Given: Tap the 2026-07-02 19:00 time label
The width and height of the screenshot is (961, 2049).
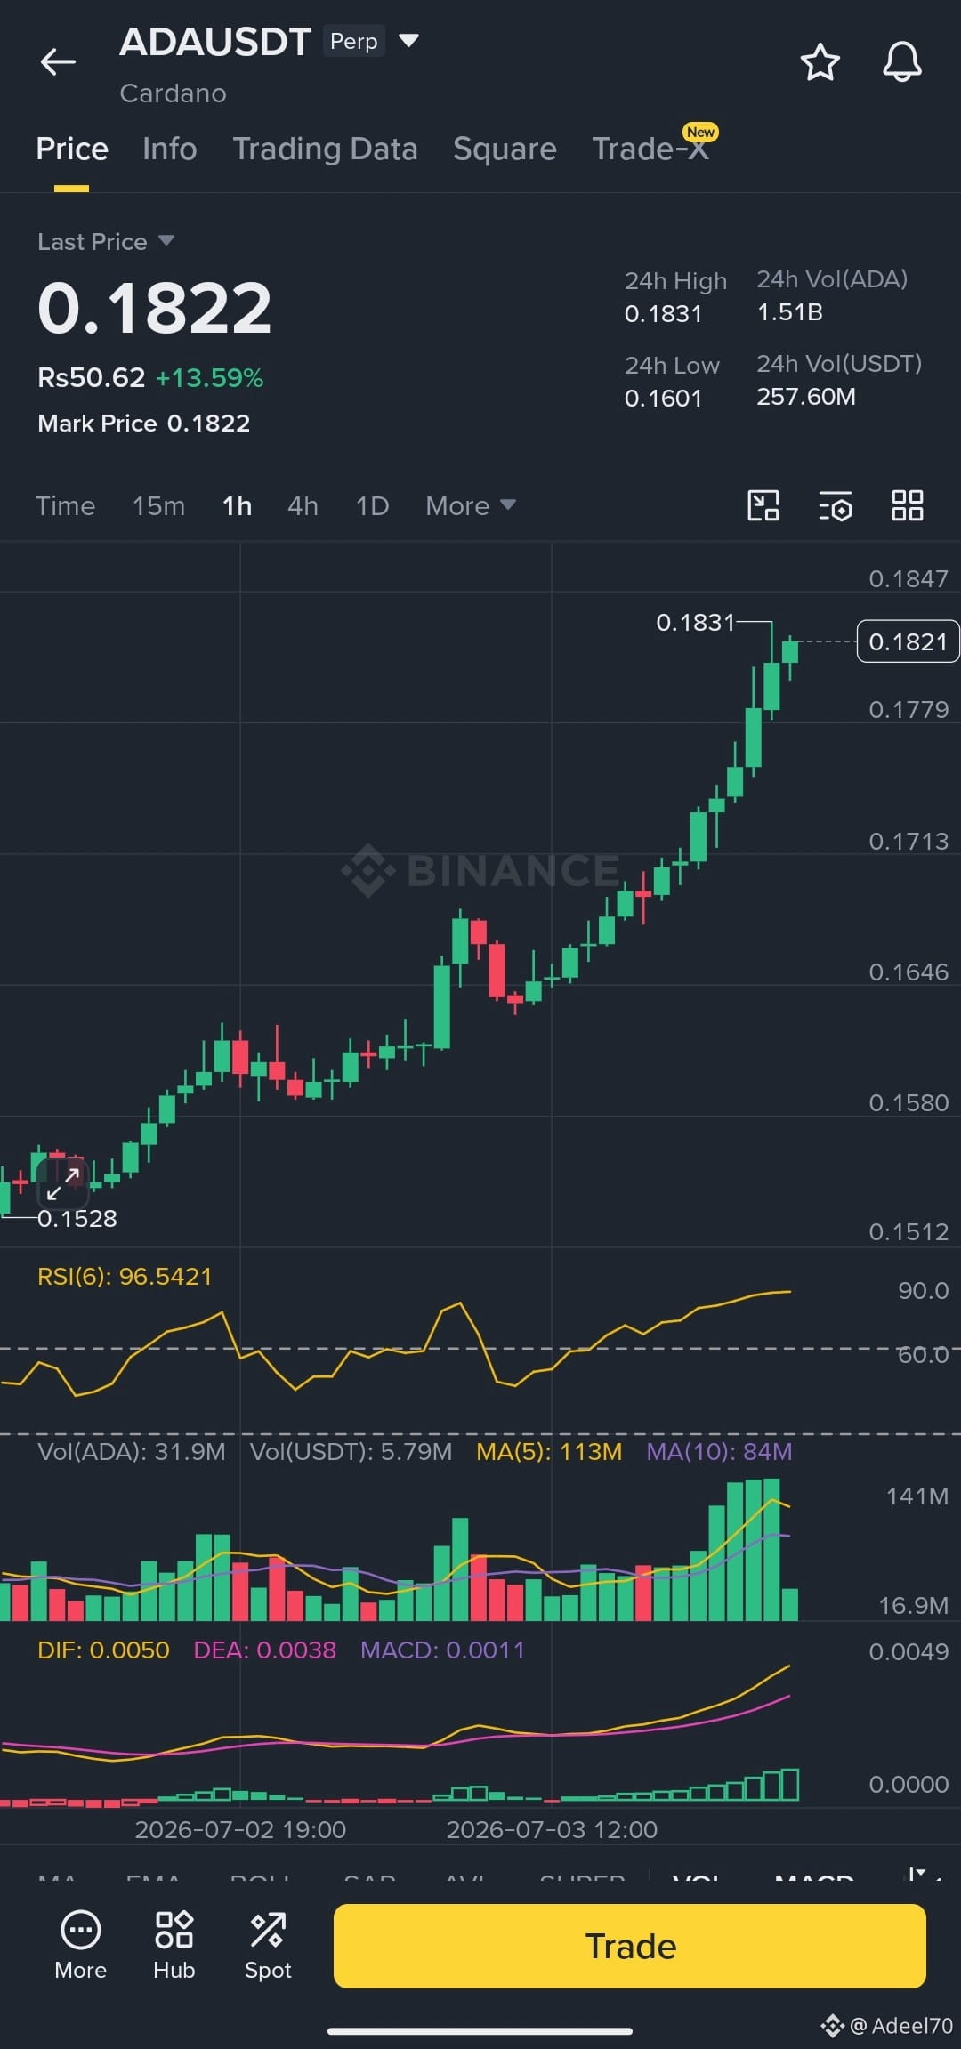Looking at the screenshot, I should tap(240, 1829).
